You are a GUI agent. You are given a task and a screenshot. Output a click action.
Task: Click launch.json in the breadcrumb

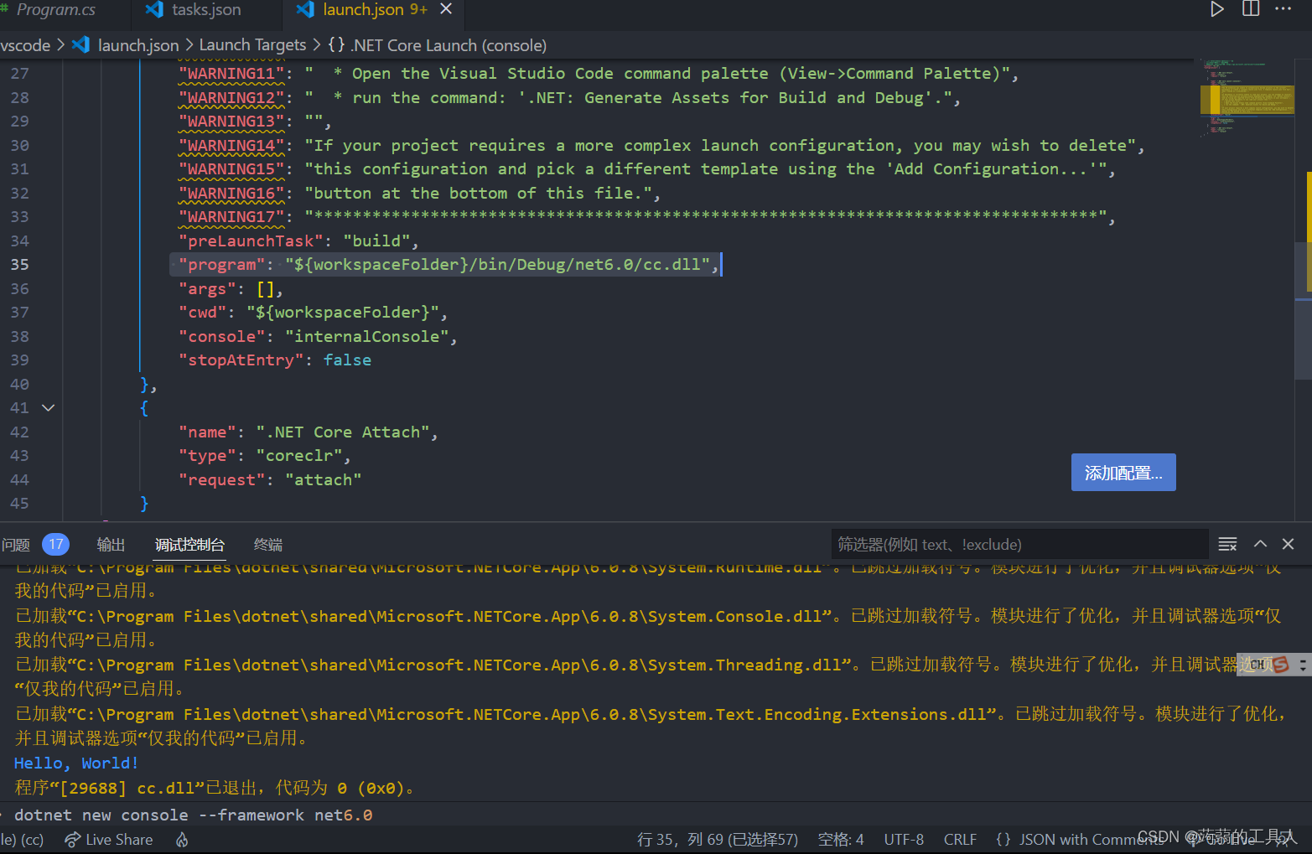pos(137,45)
